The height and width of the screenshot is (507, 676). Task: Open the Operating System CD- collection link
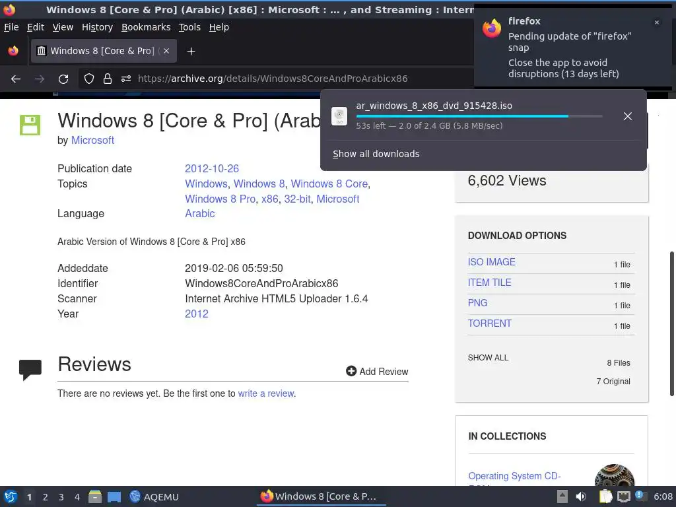pos(514,476)
